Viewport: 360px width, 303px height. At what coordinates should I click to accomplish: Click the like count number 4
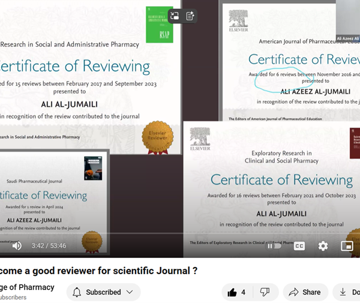[x=244, y=292]
